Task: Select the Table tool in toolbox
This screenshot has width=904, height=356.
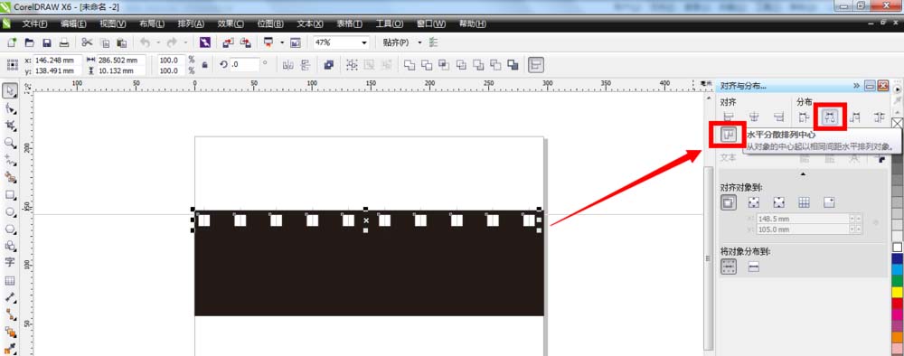Action: tap(10, 280)
